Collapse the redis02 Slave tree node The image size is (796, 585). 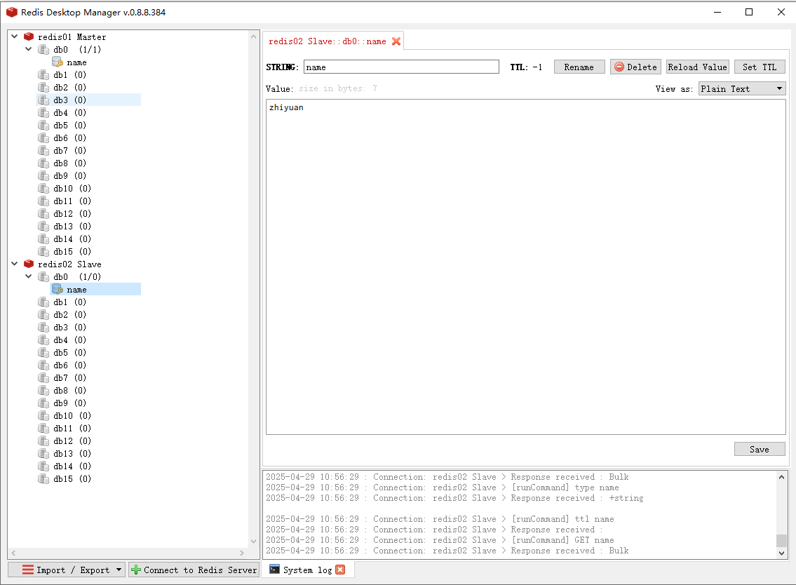(x=14, y=264)
